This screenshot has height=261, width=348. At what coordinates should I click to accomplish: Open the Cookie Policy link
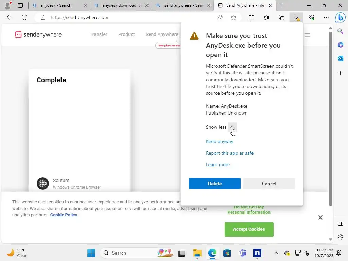click(x=64, y=215)
